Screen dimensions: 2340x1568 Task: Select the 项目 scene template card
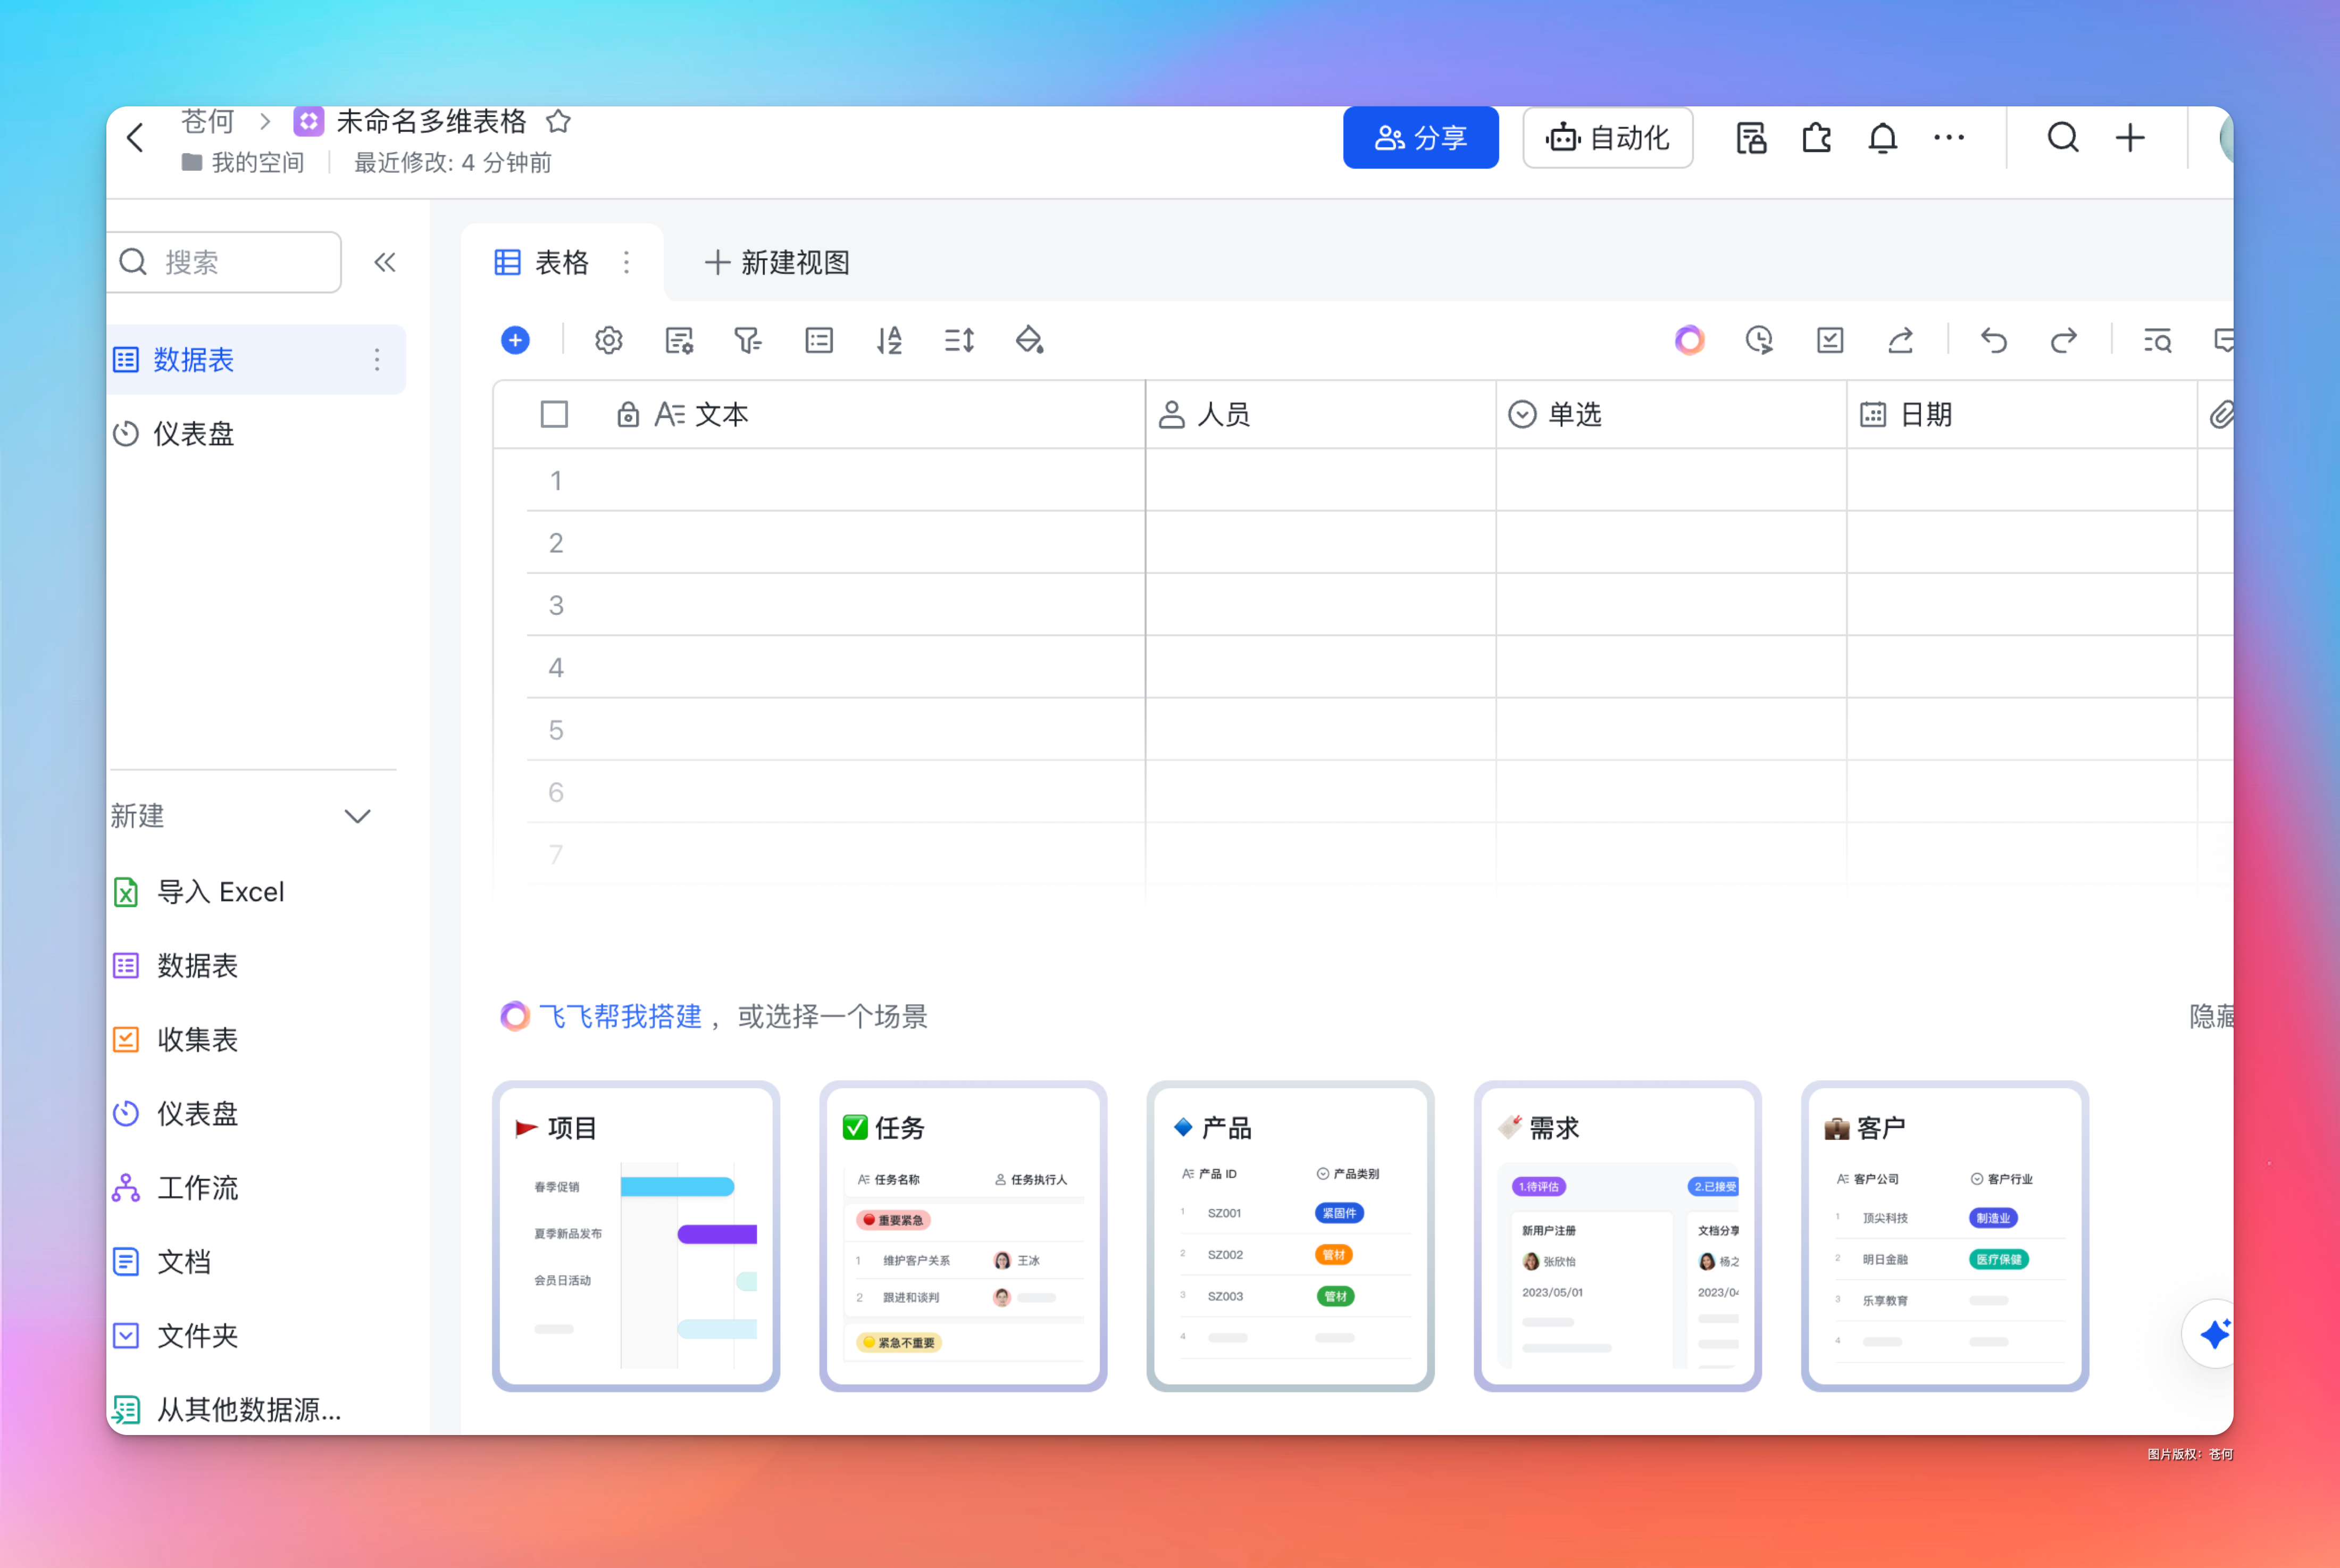[x=636, y=1235]
